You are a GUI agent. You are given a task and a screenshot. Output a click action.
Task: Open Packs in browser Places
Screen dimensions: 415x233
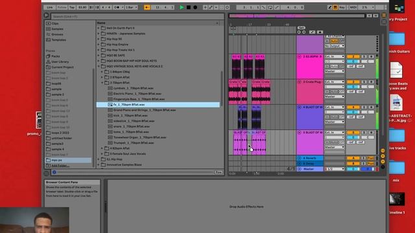(55, 56)
